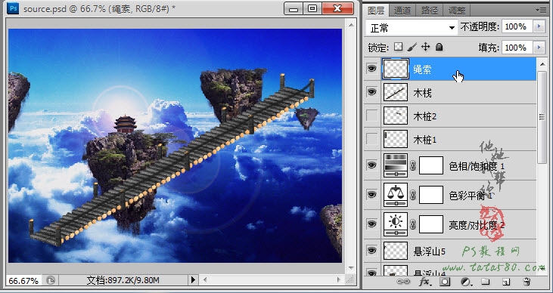Click mask link icon of 色相/饱和度 1
The width and height of the screenshot is (553, 293).
point(413,165)
